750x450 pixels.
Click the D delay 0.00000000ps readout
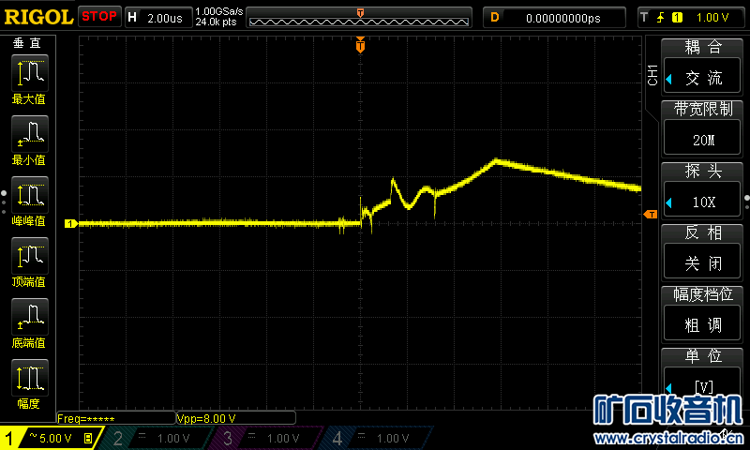coord(563,18)
